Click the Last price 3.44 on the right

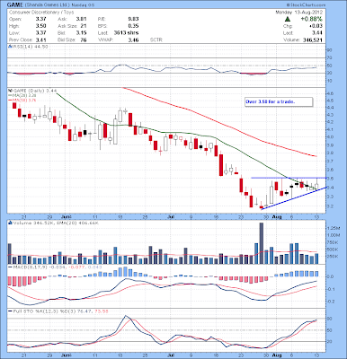317,33
